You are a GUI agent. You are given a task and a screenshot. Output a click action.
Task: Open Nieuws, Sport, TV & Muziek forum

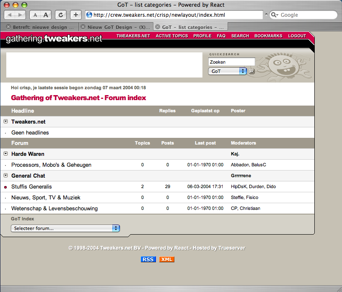46,198
